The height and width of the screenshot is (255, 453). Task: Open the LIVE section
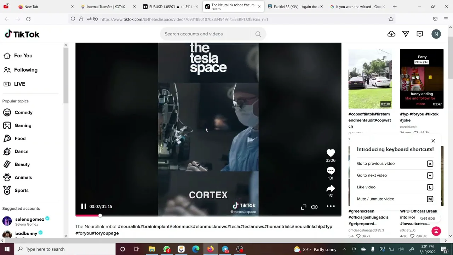[14, 84]
